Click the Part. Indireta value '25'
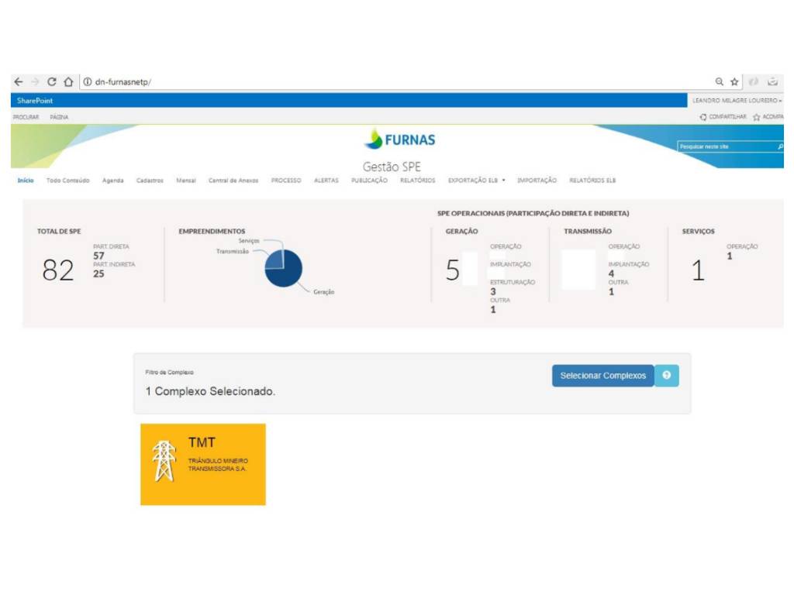 pos(98,273)
